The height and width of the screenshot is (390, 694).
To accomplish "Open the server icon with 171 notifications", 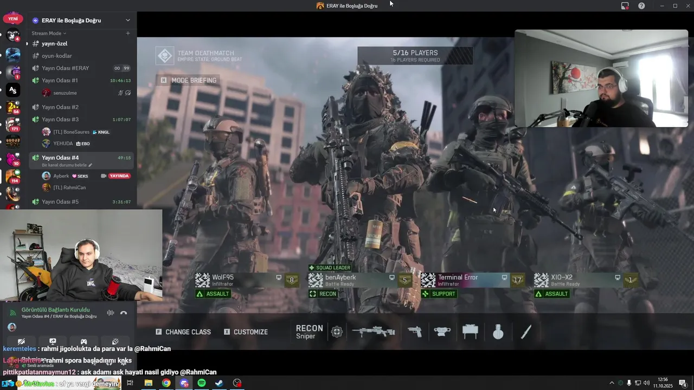I will 13,125.
